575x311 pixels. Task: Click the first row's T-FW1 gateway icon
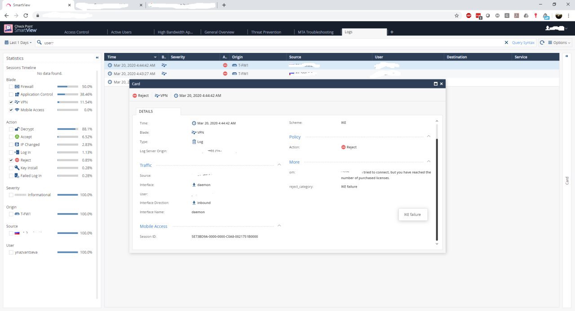[234, 65]
